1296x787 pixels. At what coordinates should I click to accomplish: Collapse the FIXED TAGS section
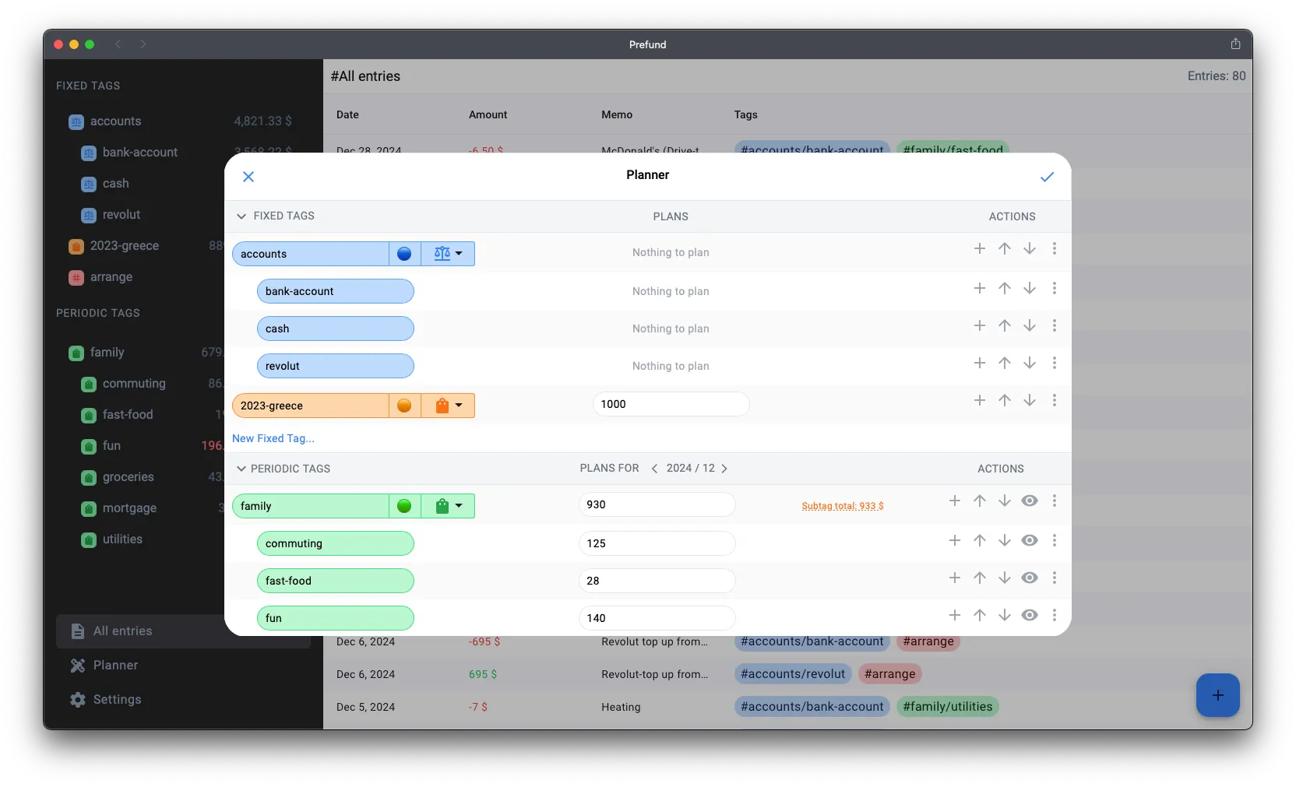click(x=241, y=216)
